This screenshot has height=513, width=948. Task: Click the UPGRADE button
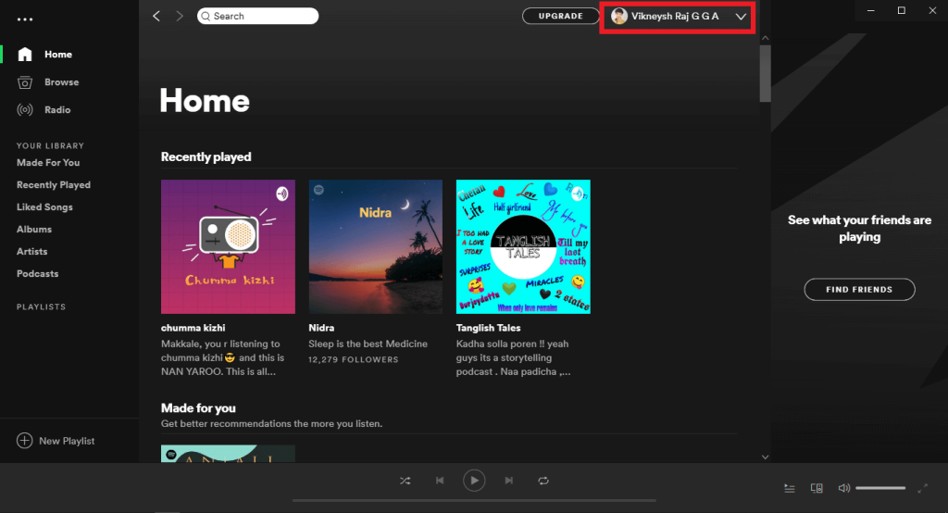tap(560, 16)
